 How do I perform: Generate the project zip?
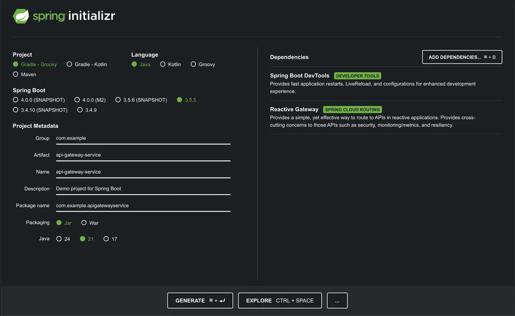[200, 301]
